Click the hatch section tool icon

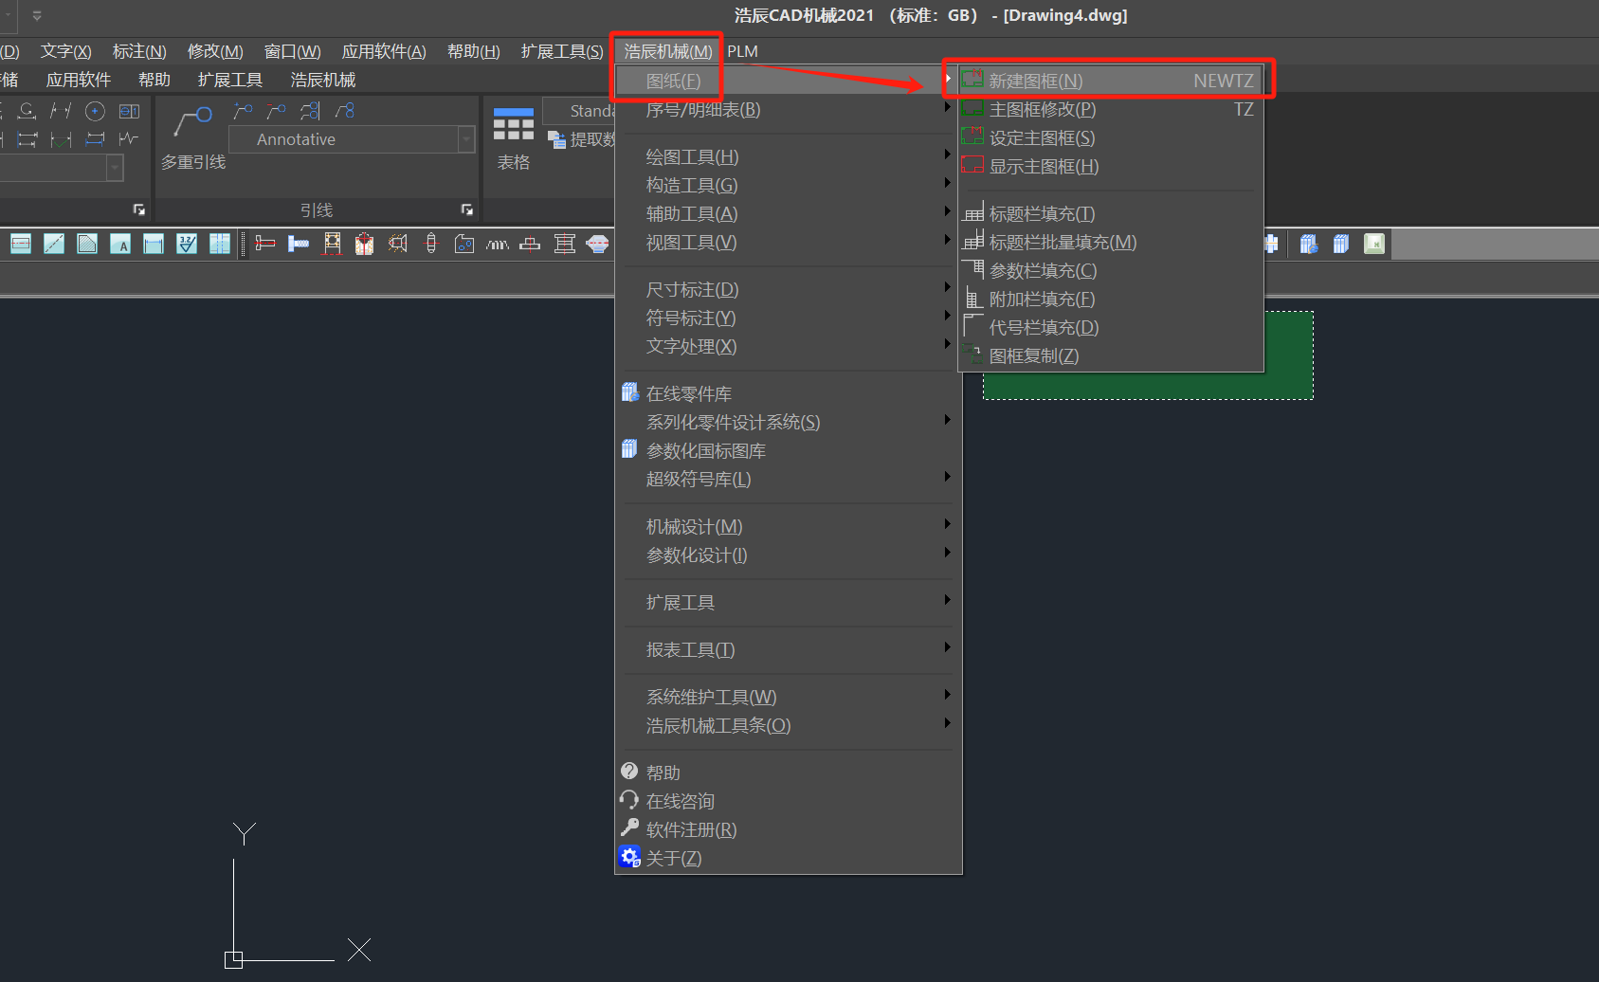click(x=87, y=244)
